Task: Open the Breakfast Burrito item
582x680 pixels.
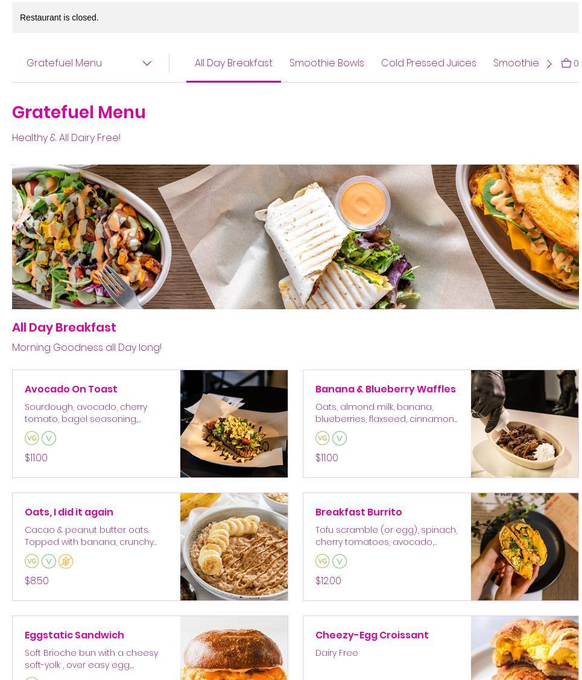Action: (x=440, y=546)
